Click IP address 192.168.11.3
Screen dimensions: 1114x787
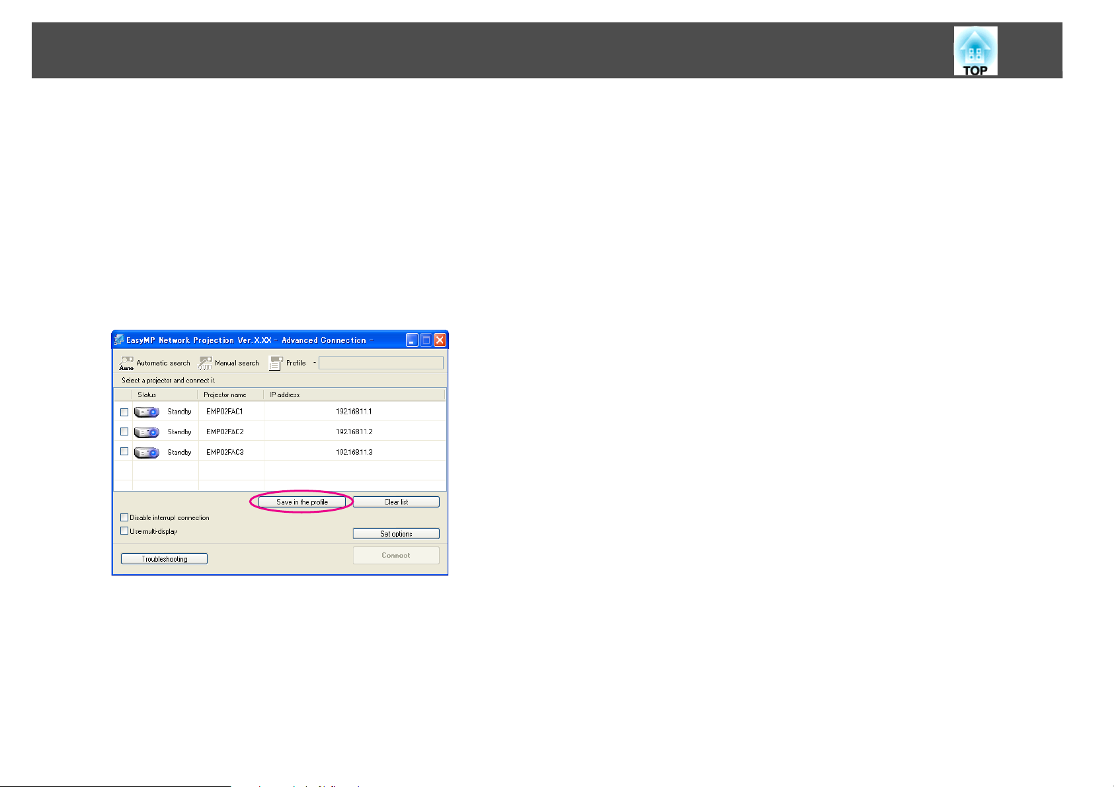[354, 453]
